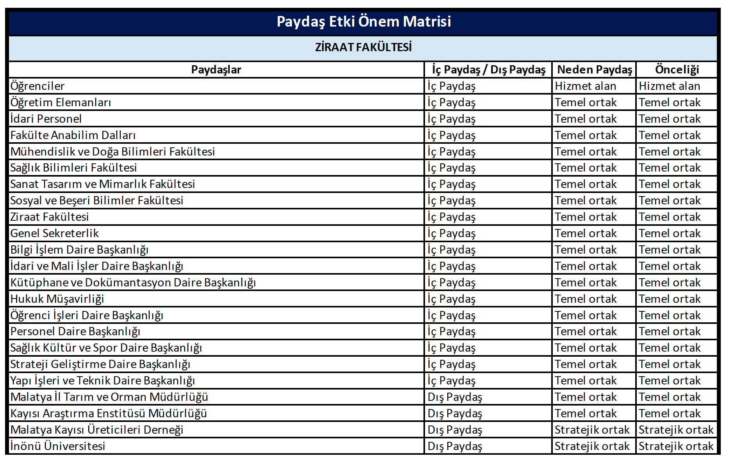Click the 'Paydaşlar' column header
Viewport: 736px width, 461px height.
click(216, 70)
